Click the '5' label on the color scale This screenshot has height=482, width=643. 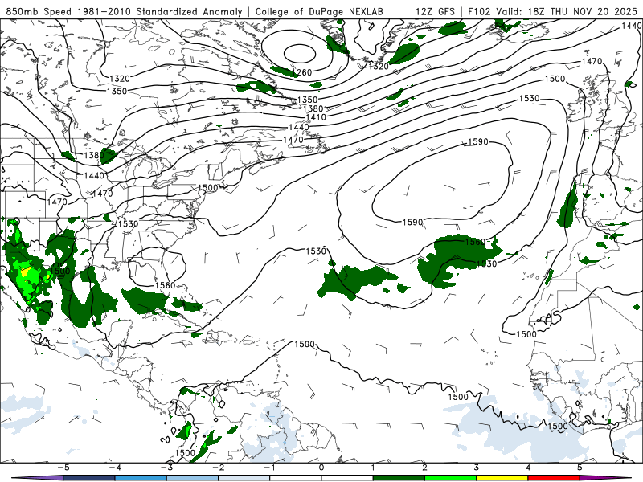pyautogui.click(x=580, y=468)
